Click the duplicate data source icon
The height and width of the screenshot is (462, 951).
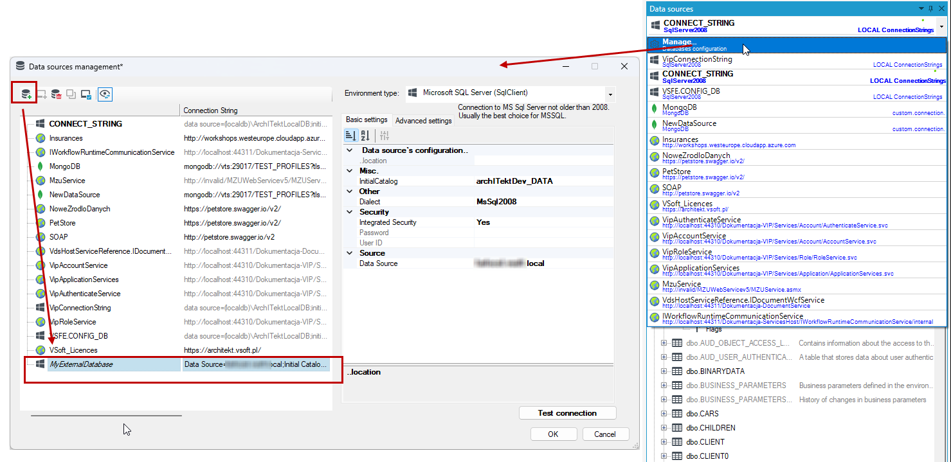pos(71,94)
